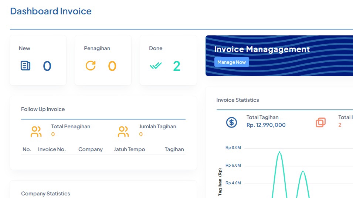The image size is (353, 198).
Task: Open the Invoice Managagement banner title
Action: pos(262,49)
